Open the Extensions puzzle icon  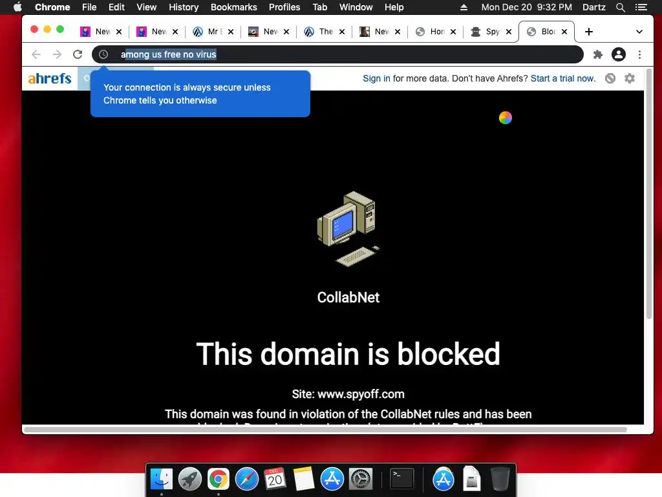click(x=598, y=54)
